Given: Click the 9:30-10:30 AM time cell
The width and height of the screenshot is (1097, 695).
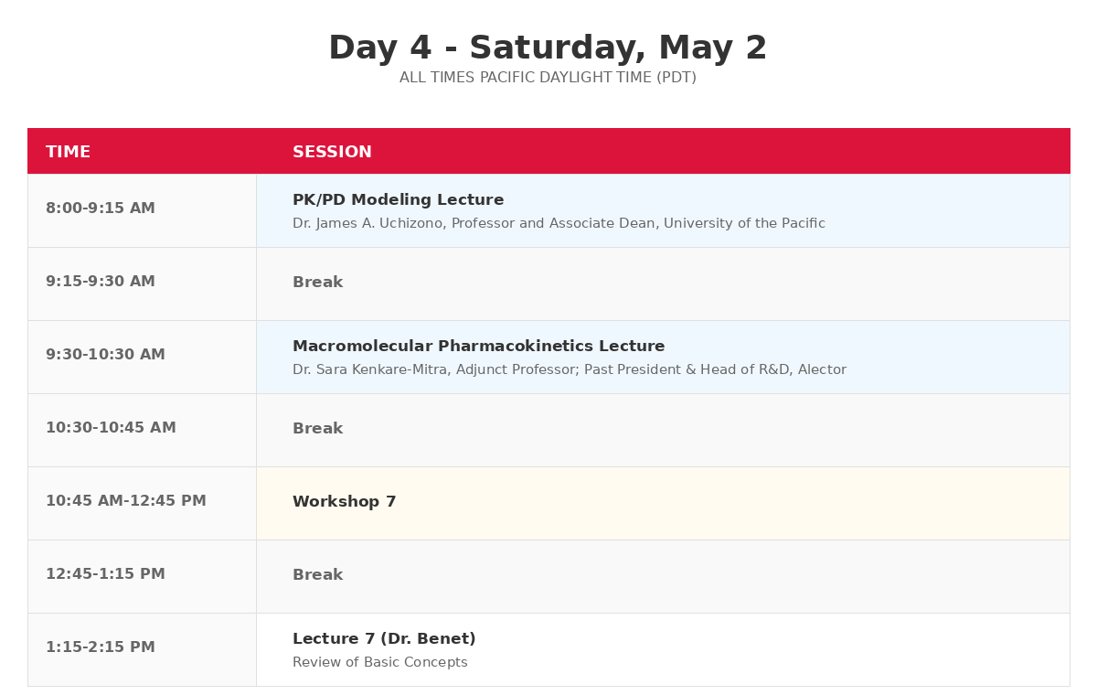Looking at the screenshot, I should click(x=105, y=355).
